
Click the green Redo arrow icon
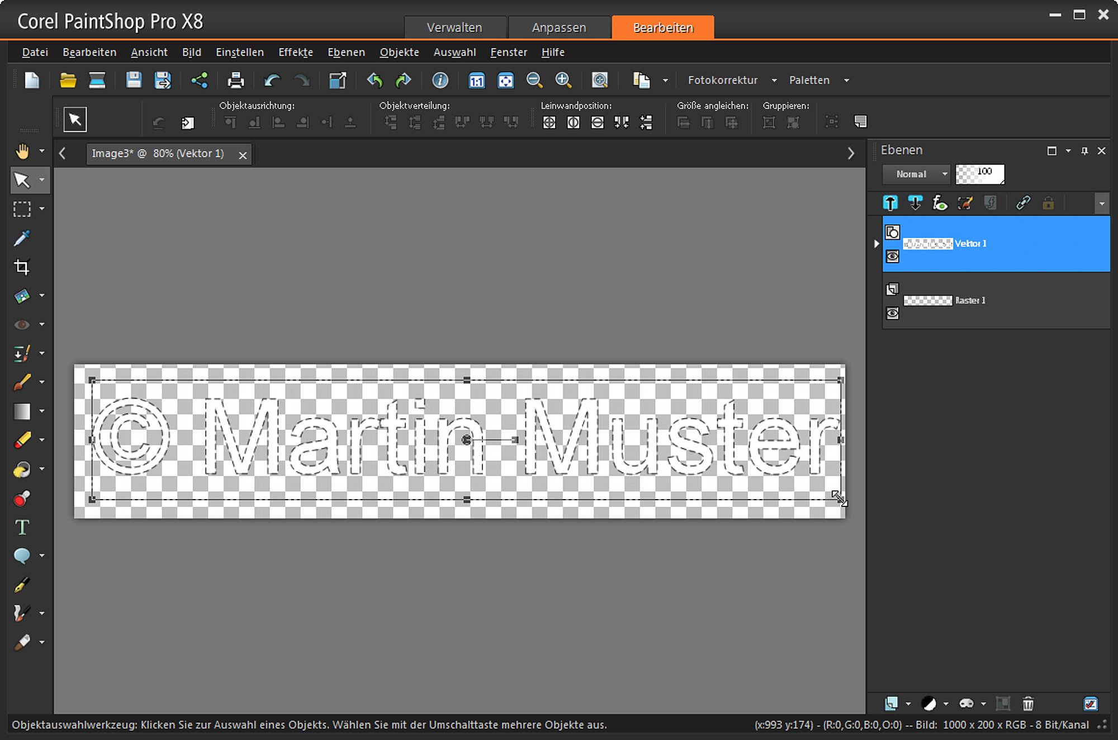pyautogui.click(x=403, y=80)
